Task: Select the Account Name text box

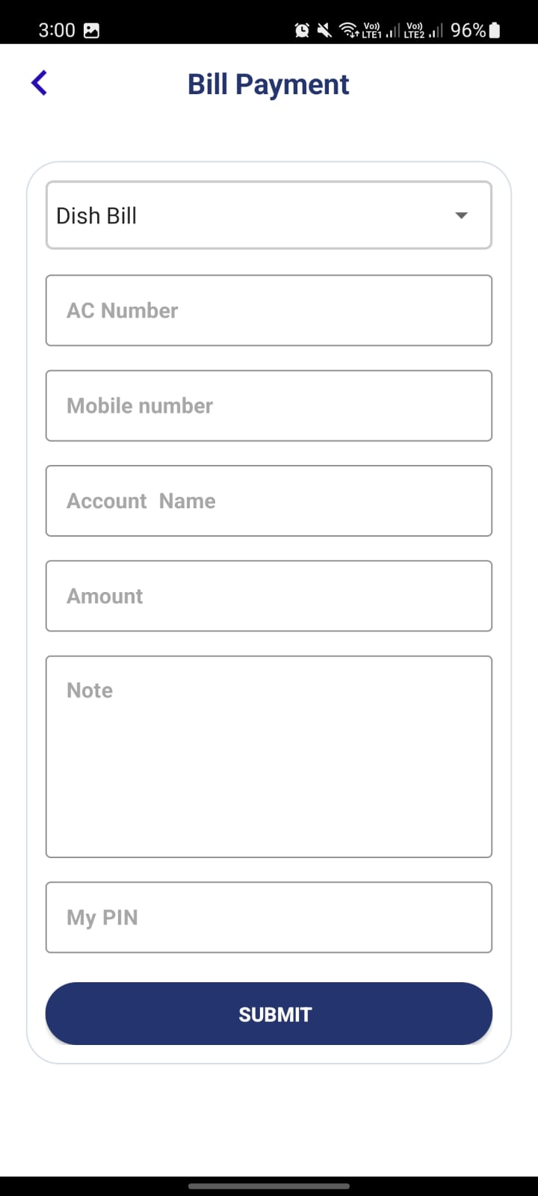Action: tap(269, 501)
